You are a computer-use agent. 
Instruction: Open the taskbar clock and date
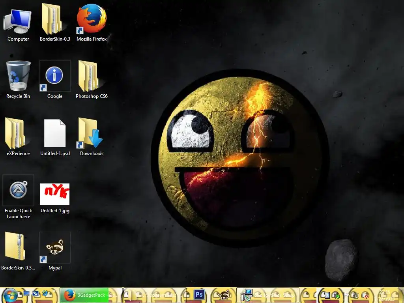[x=384, y=296]
